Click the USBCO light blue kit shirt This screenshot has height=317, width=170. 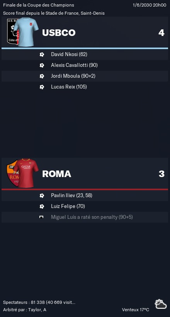click(26, 32)
